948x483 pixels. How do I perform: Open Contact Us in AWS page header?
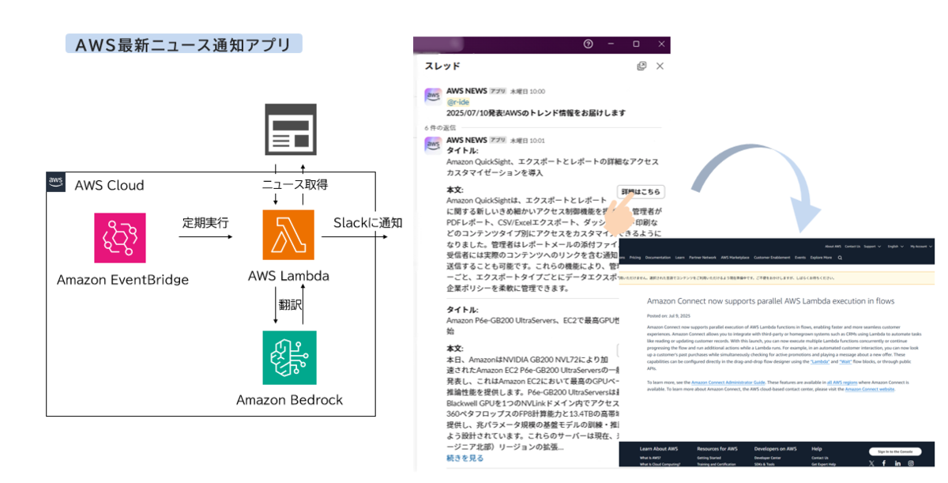pyautogui.click(x=852, y=247)
